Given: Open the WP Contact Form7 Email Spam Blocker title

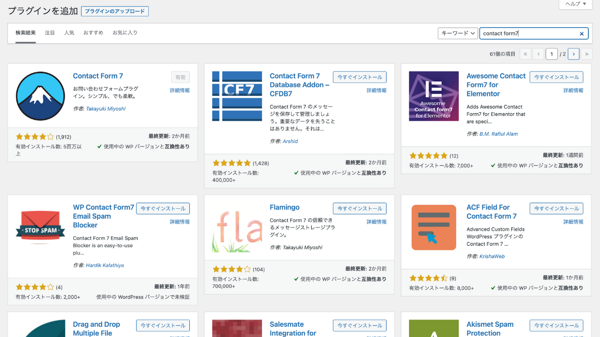Looking at the screenshot, I should click(103, 216).
